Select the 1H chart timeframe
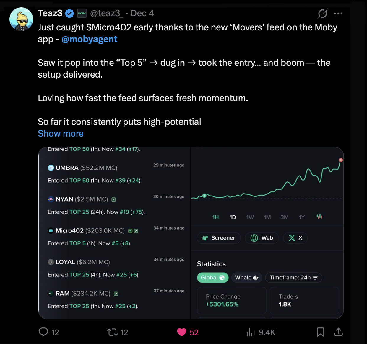 click(x=215, y=217)
